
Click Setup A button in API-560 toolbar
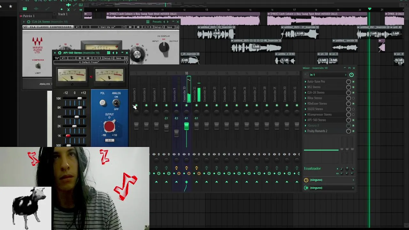108,58
